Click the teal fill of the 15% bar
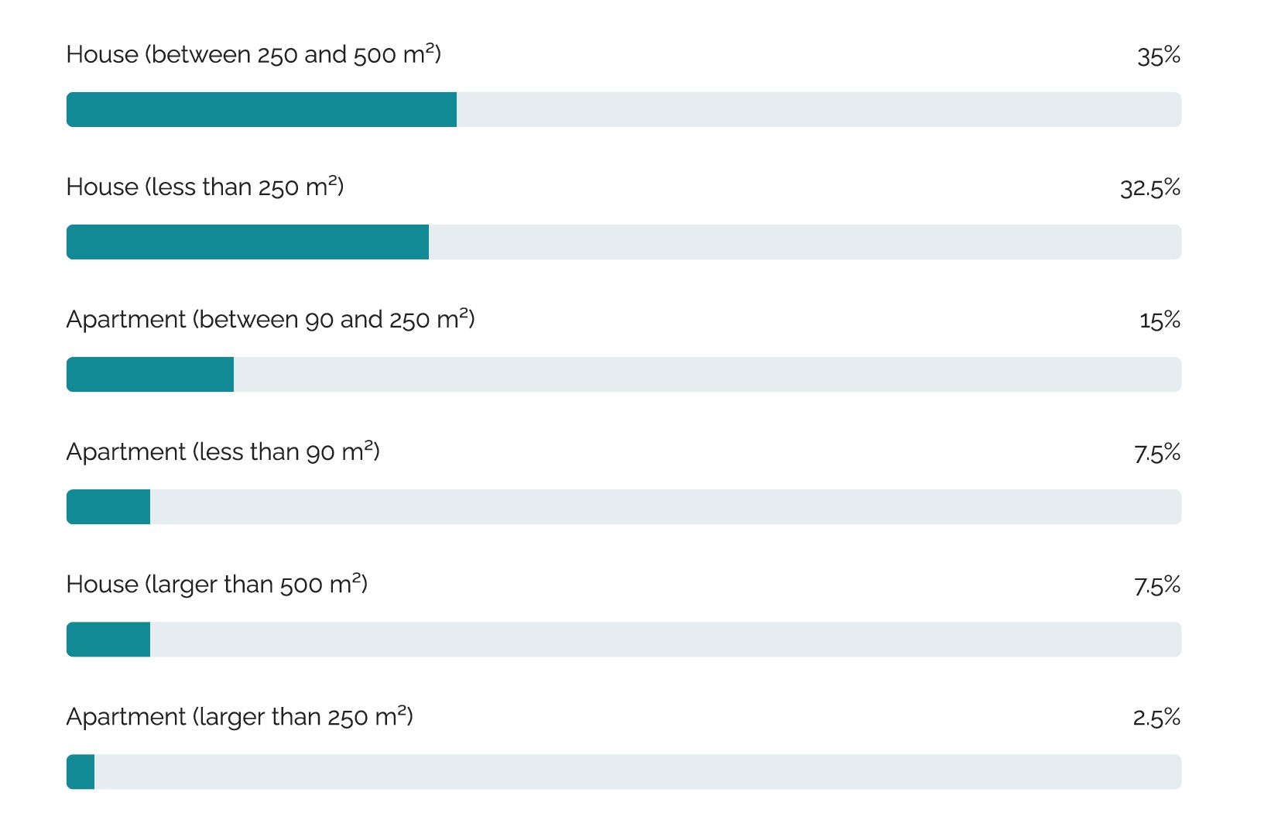Viewport: 1278px width, 837px height. click(x=150, y=374)
